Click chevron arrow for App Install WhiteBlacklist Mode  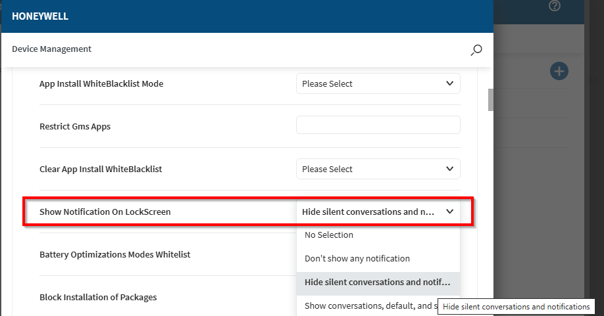point(450,83)
